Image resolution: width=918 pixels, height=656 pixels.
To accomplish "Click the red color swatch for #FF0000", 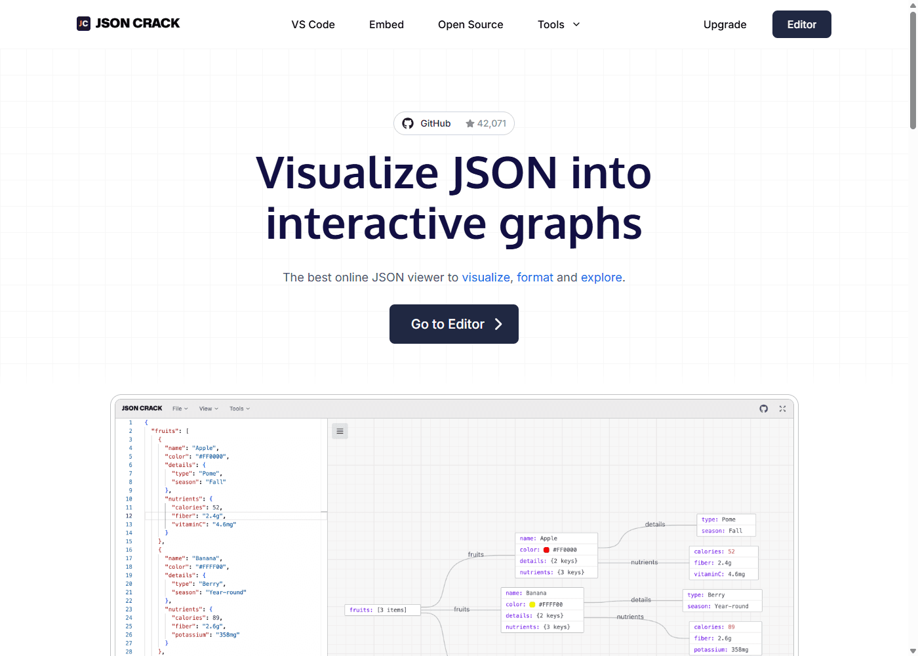I will pyautogui.click(x=546, y=550).
